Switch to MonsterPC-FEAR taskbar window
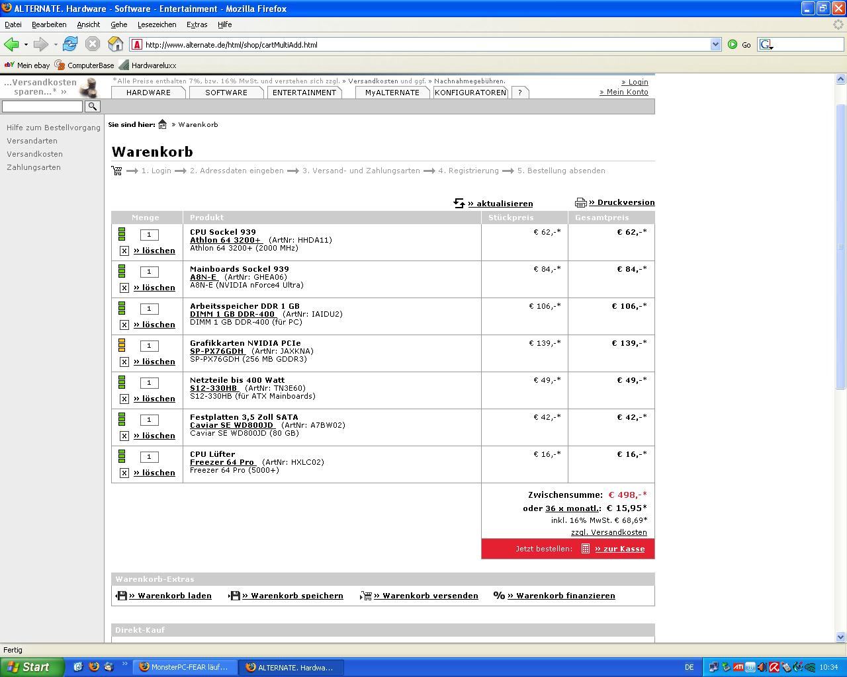The height and width of the screenshot is (677, 847). pos(185,667)
